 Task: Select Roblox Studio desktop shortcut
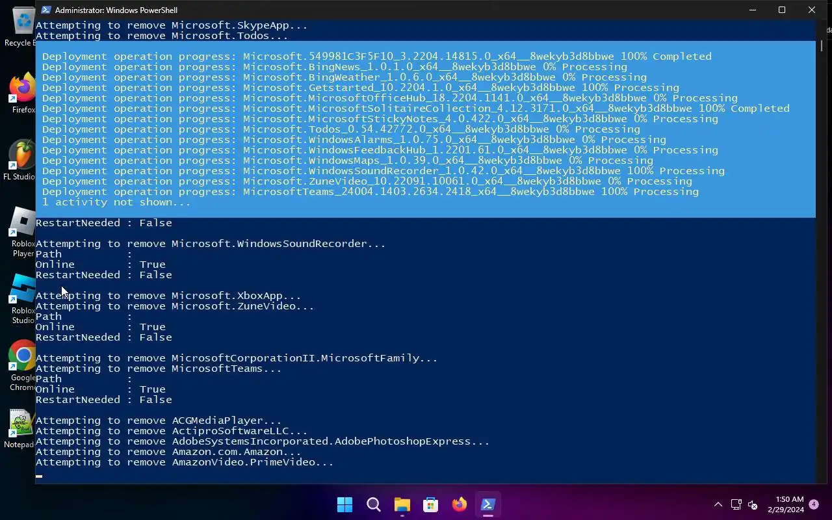point(22,300)
